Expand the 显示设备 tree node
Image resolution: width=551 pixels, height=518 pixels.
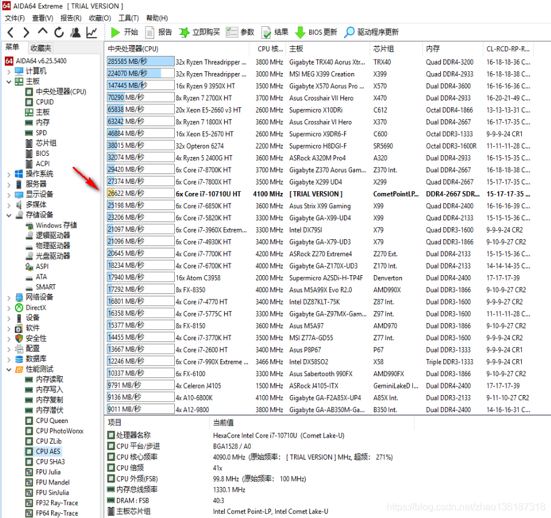(x=9, y=195)
